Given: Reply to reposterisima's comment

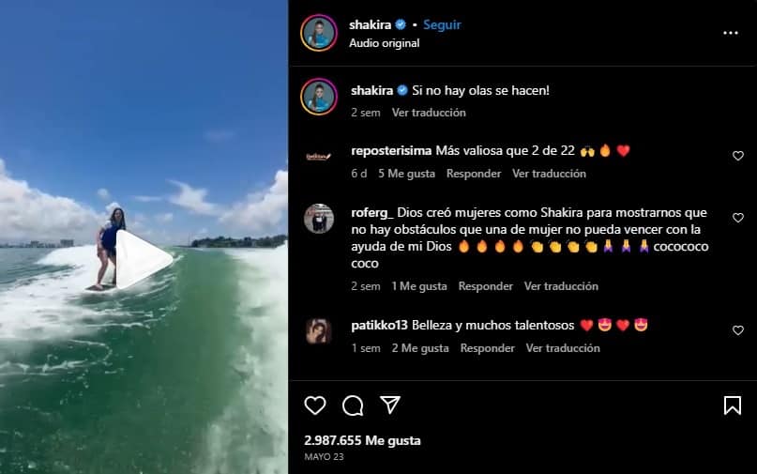Looking at the screenshot, I should pos(474,174).
